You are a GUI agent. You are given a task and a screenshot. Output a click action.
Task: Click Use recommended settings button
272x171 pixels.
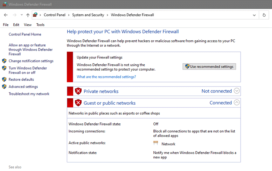(x=209, y=67)
